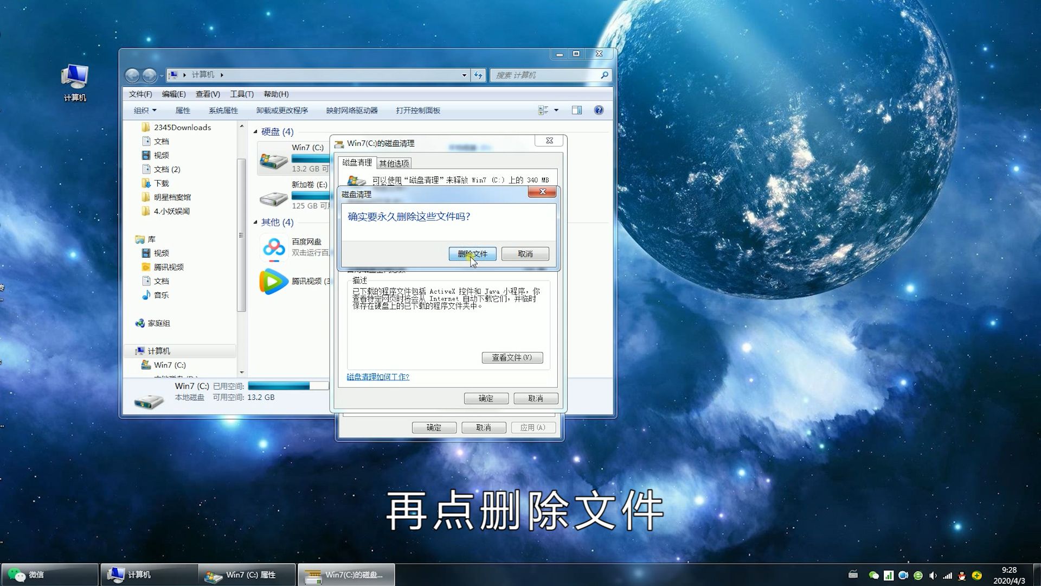Image resolution: width=1041 pixels, height=586 pixels.
Task: Click the address bar refresh icon
Action: pyautogui.click(x=478, y=75)
